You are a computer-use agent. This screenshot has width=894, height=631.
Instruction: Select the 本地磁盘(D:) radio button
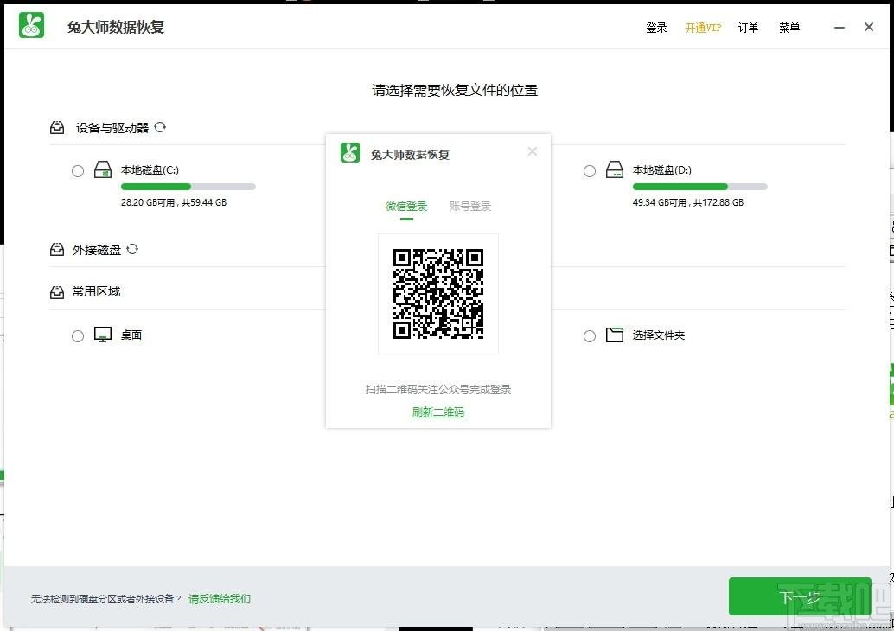[590, 171]
